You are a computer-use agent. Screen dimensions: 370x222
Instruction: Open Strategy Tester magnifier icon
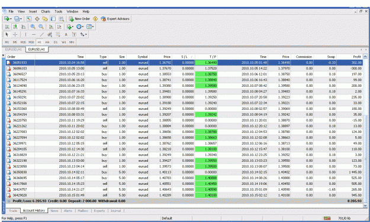click(x=61, y=19)
